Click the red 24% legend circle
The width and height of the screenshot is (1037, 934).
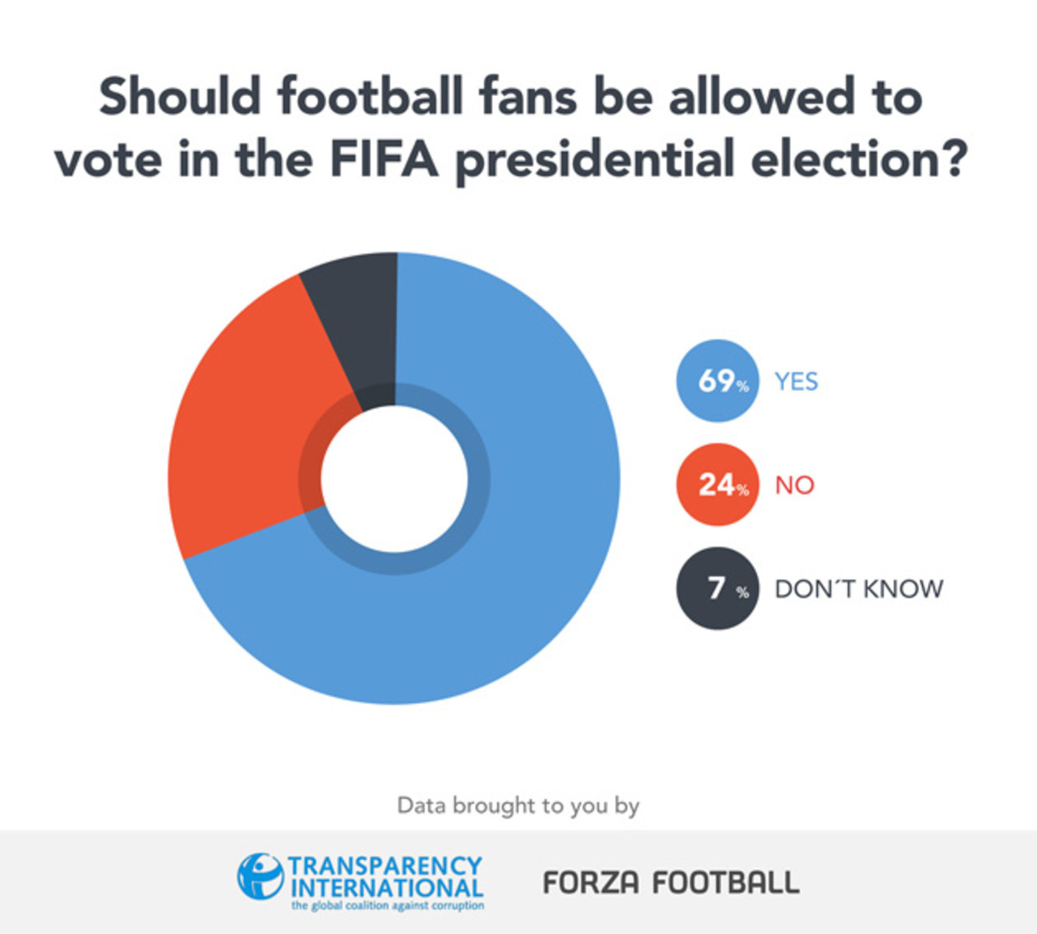(x=717, y=484)
